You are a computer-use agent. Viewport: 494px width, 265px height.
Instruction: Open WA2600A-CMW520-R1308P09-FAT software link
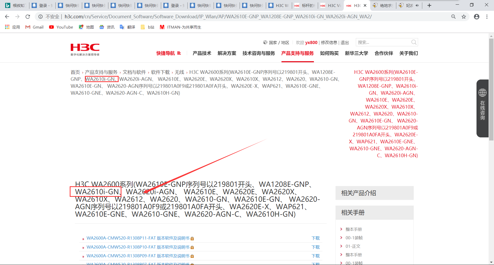tap(138, 256)
